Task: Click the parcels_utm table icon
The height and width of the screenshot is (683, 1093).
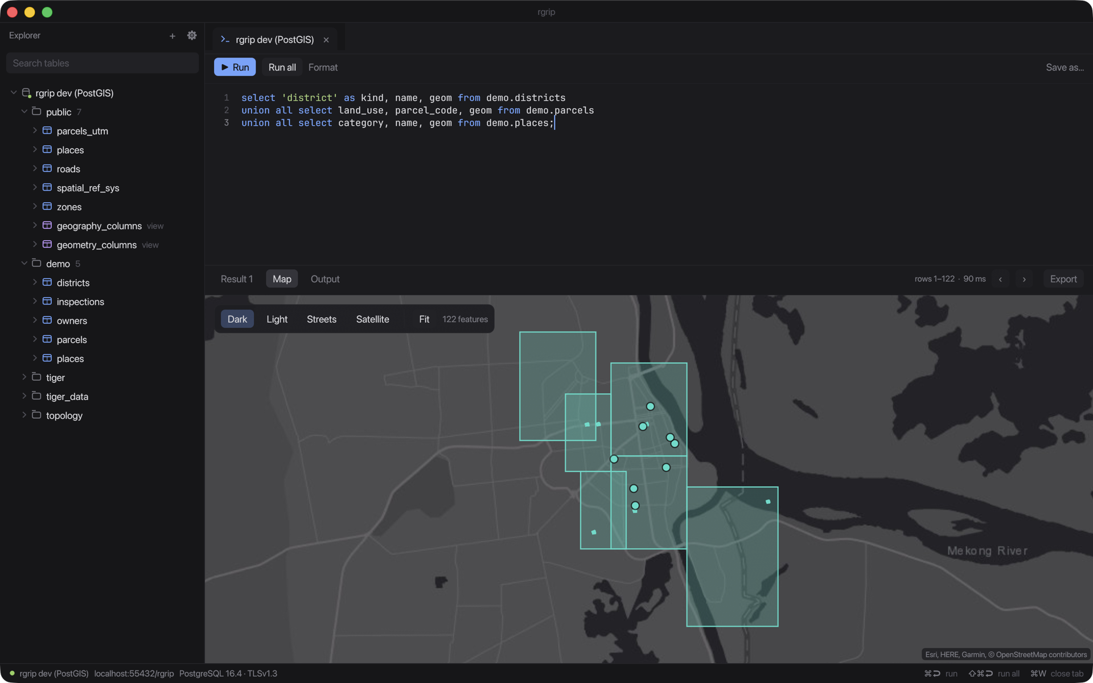Action: (x=47, y=130)
